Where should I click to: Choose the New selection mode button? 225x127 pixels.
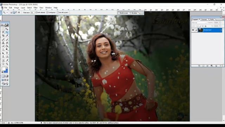[11, 13]
